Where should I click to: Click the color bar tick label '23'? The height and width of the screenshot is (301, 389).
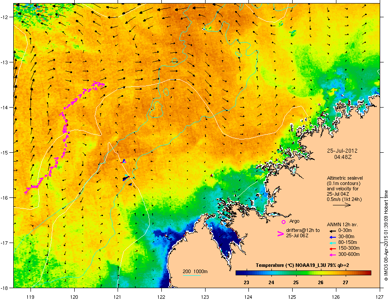tap(246, 282)
